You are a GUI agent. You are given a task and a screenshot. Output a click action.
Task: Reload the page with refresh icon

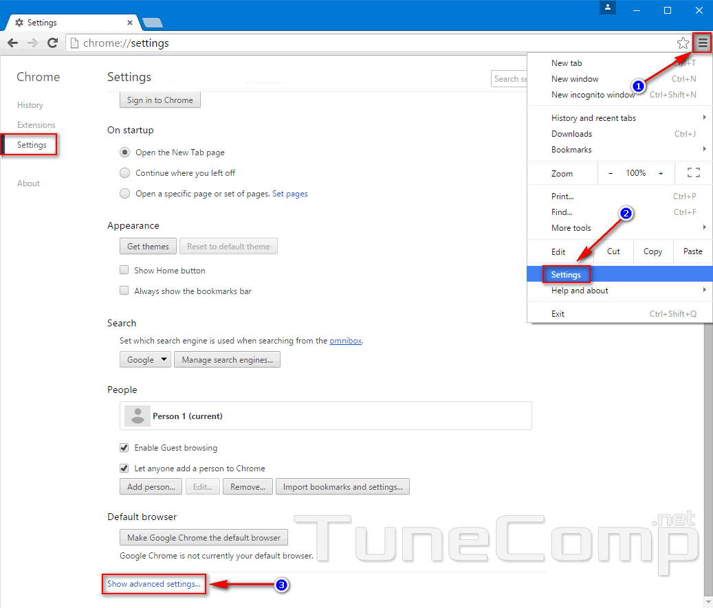point(53,43)
